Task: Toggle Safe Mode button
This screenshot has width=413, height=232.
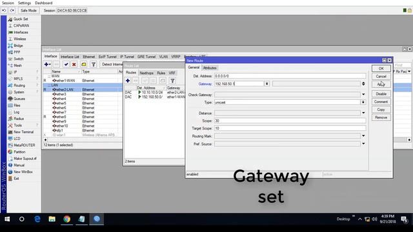Action: 28,10
